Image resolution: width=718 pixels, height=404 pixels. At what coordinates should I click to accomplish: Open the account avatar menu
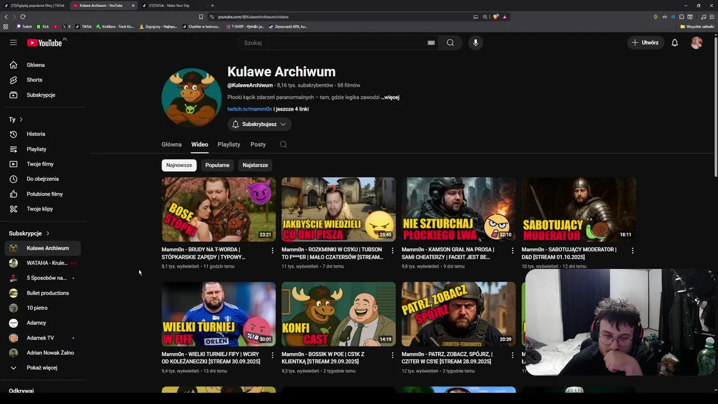(697, 43)
